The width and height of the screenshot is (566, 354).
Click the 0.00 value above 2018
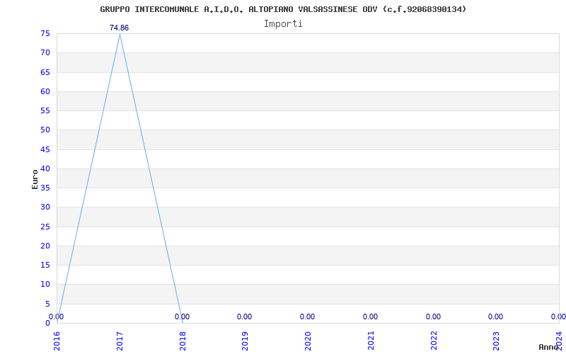[x=182, y=316]
